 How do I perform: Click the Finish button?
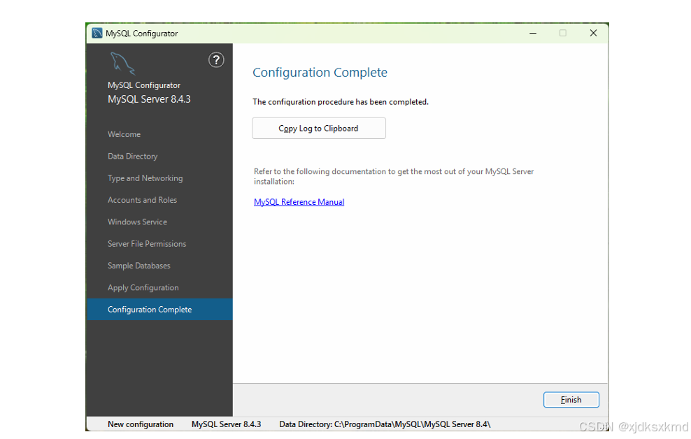tap(571, 399)
